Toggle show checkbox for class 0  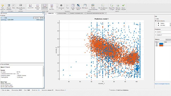pos(157,44)
